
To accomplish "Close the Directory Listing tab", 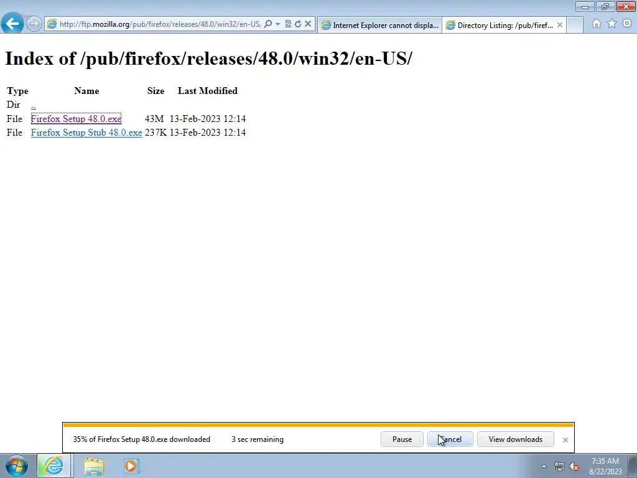I will pyautogui.click(x=560, y=25).
